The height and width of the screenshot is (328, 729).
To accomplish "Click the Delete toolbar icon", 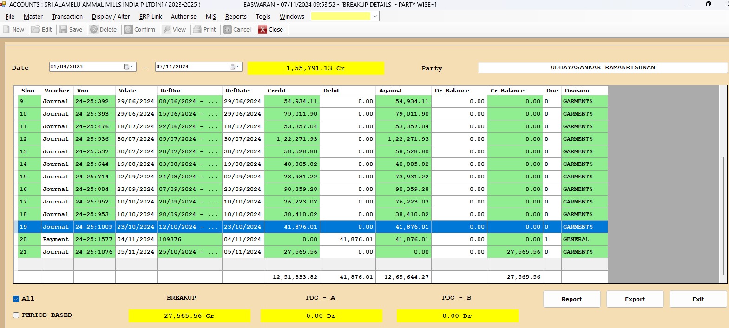I will 94,29.
